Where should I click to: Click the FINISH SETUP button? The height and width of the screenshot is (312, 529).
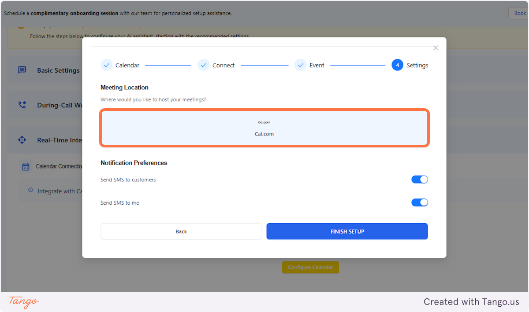point(347,231)
